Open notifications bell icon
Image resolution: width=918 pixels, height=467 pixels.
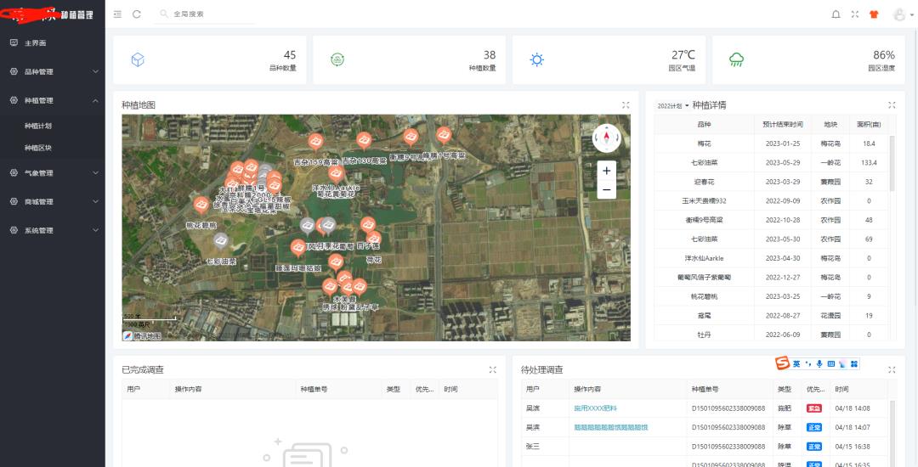click(836, 14)
